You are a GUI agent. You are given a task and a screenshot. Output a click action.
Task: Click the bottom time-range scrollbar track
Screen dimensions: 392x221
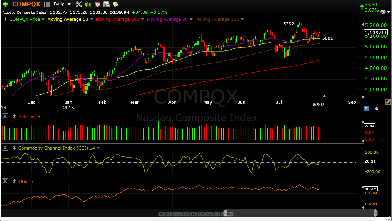(300, 214)
